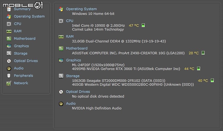Click the 32.0GB Dual-Channel DDR4 line
223x131 pixels.
coord(119,41)
